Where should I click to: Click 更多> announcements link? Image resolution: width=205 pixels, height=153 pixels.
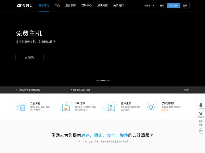pyautogui.click(x=187, y=90)
